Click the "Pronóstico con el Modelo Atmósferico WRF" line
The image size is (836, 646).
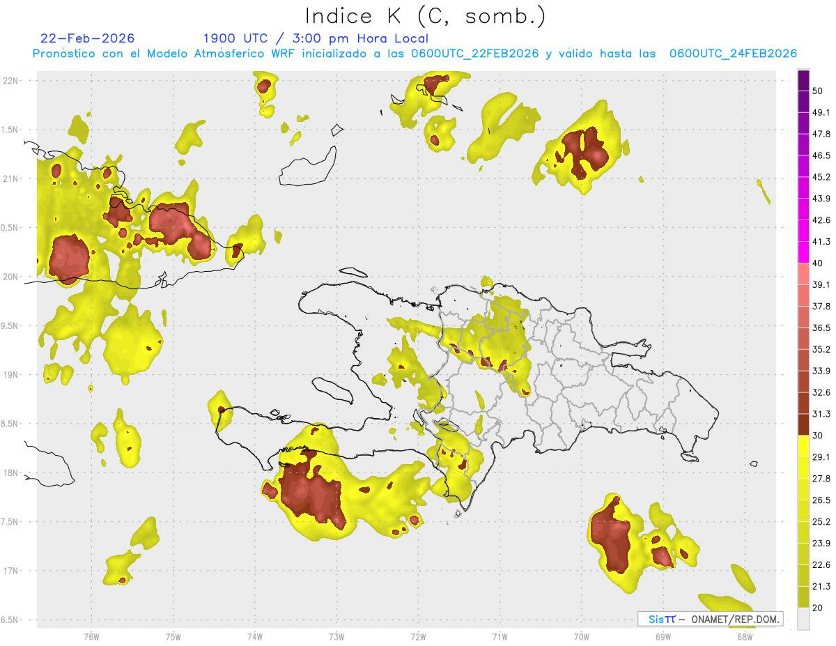pyautogui.click(x=415, y=54)
